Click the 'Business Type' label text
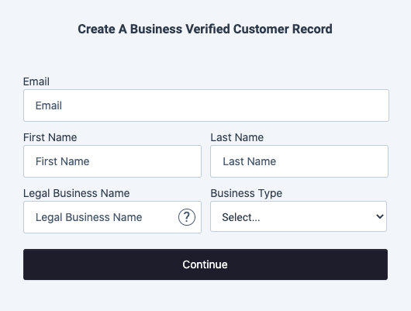The image size is (411, 311). point(246,193)
